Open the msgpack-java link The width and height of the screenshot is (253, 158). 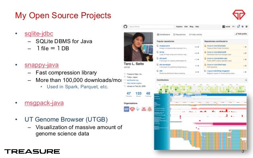[x=44, y=103]
